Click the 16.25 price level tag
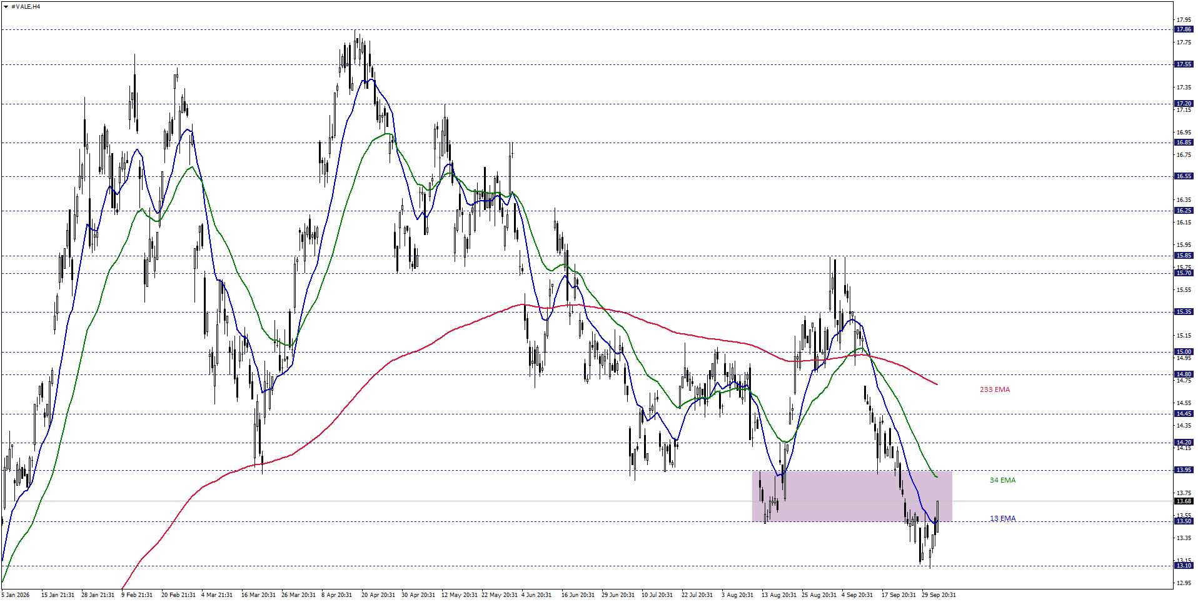This screenshot has width=1198, height=602. point(1184,211)
